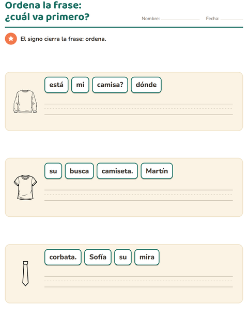This screenshot has height=320, width=248.
Task: Select the word tile 'mi'
Action: pyautogui.click(x=80, y=85)
